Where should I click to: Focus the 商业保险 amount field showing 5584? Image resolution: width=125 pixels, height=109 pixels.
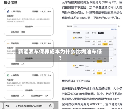click(95, 26)
